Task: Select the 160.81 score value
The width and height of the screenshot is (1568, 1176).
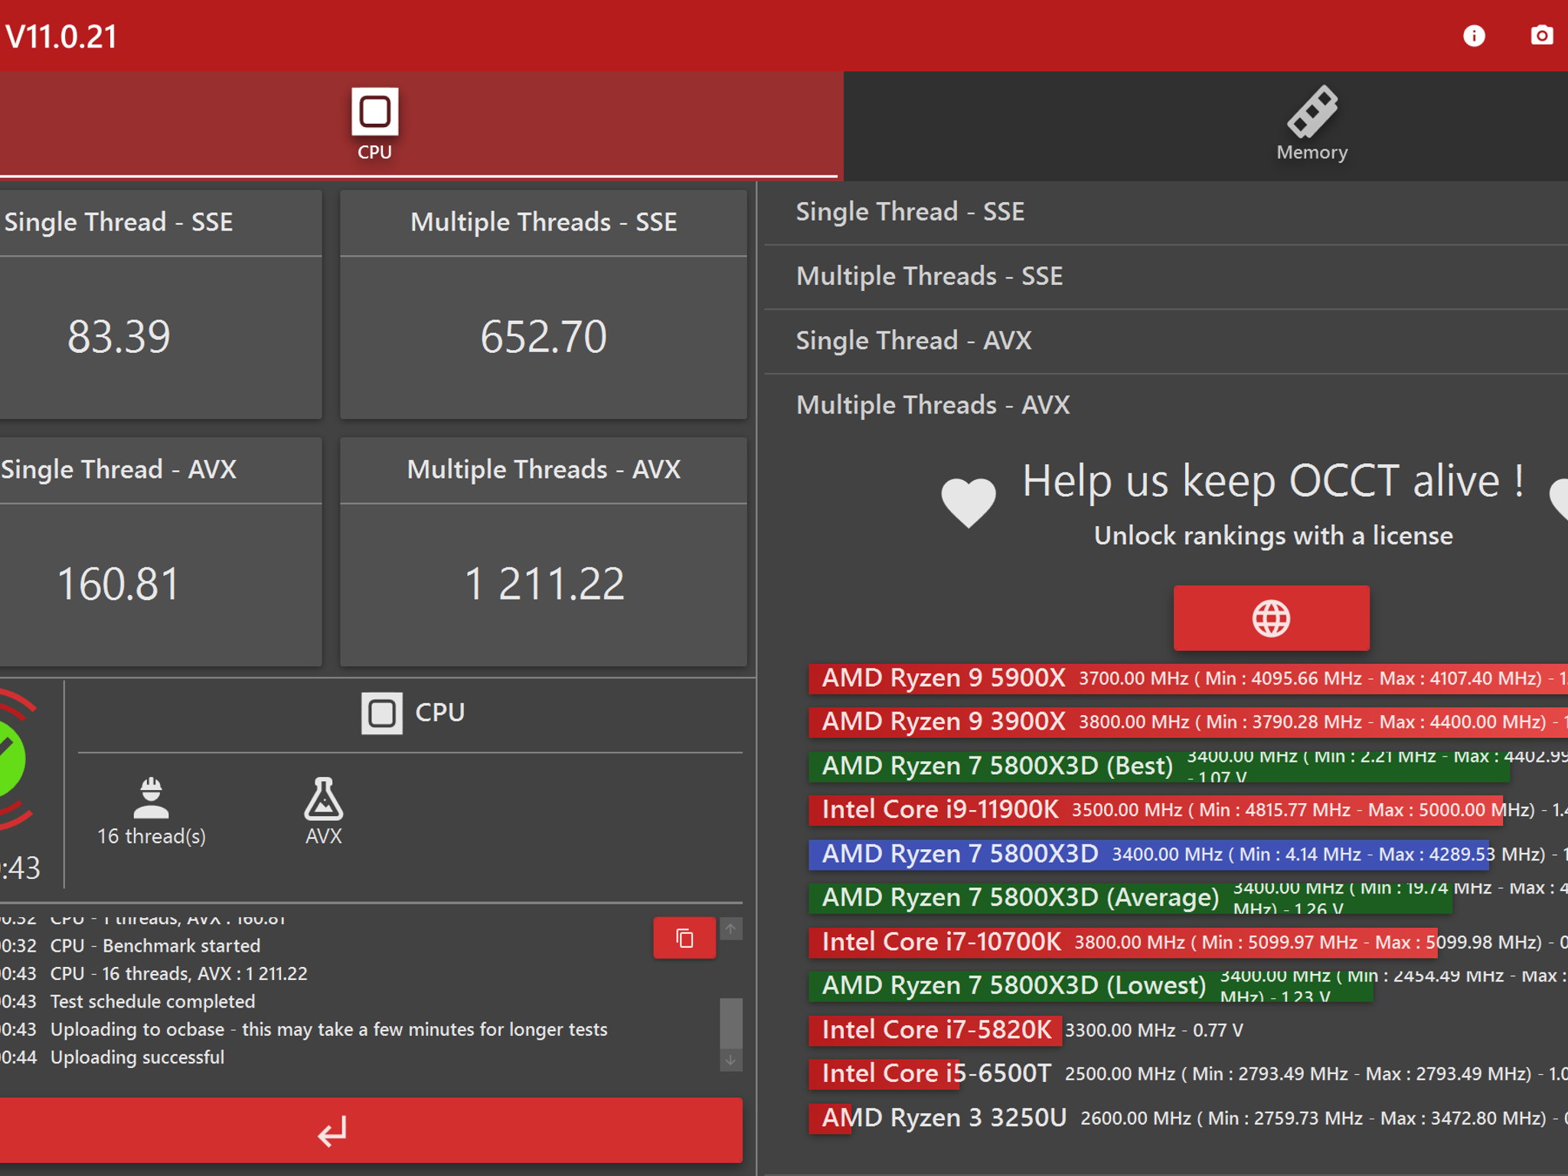Action: (x=119, y=583)
